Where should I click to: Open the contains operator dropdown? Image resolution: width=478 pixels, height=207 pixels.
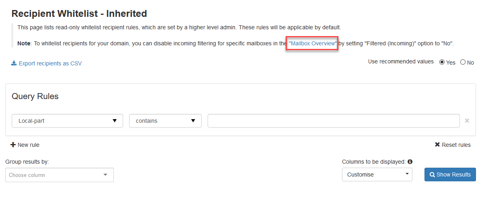(165, 121)
